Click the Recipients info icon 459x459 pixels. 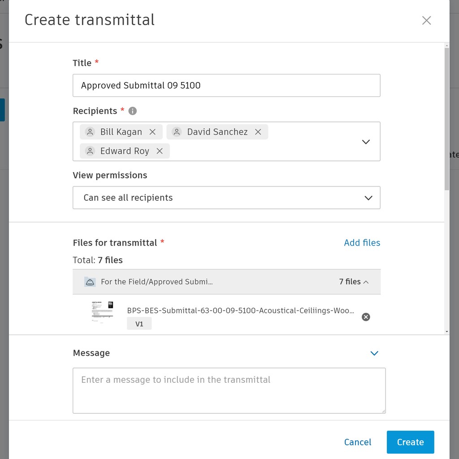click(x=132, y=111)
